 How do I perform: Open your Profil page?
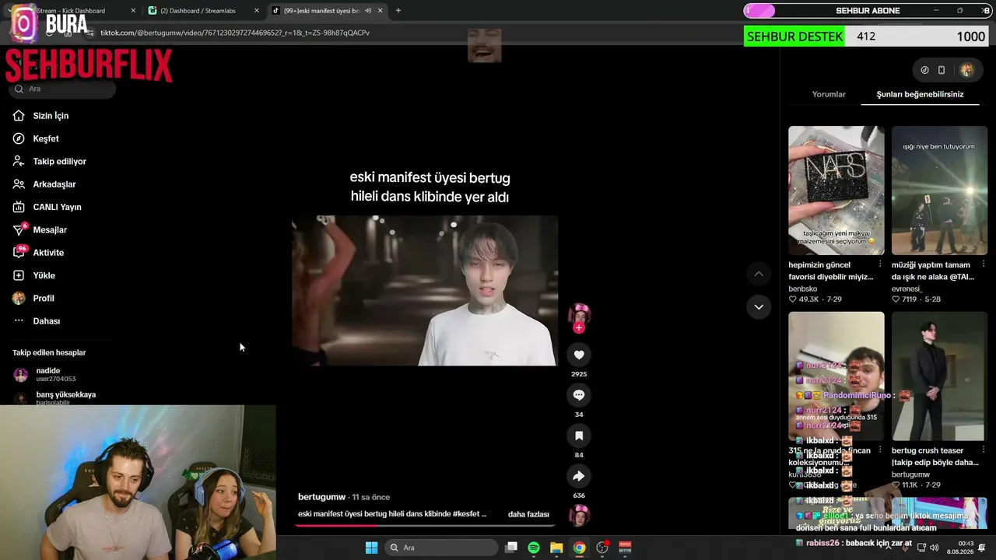pos(44,299)
